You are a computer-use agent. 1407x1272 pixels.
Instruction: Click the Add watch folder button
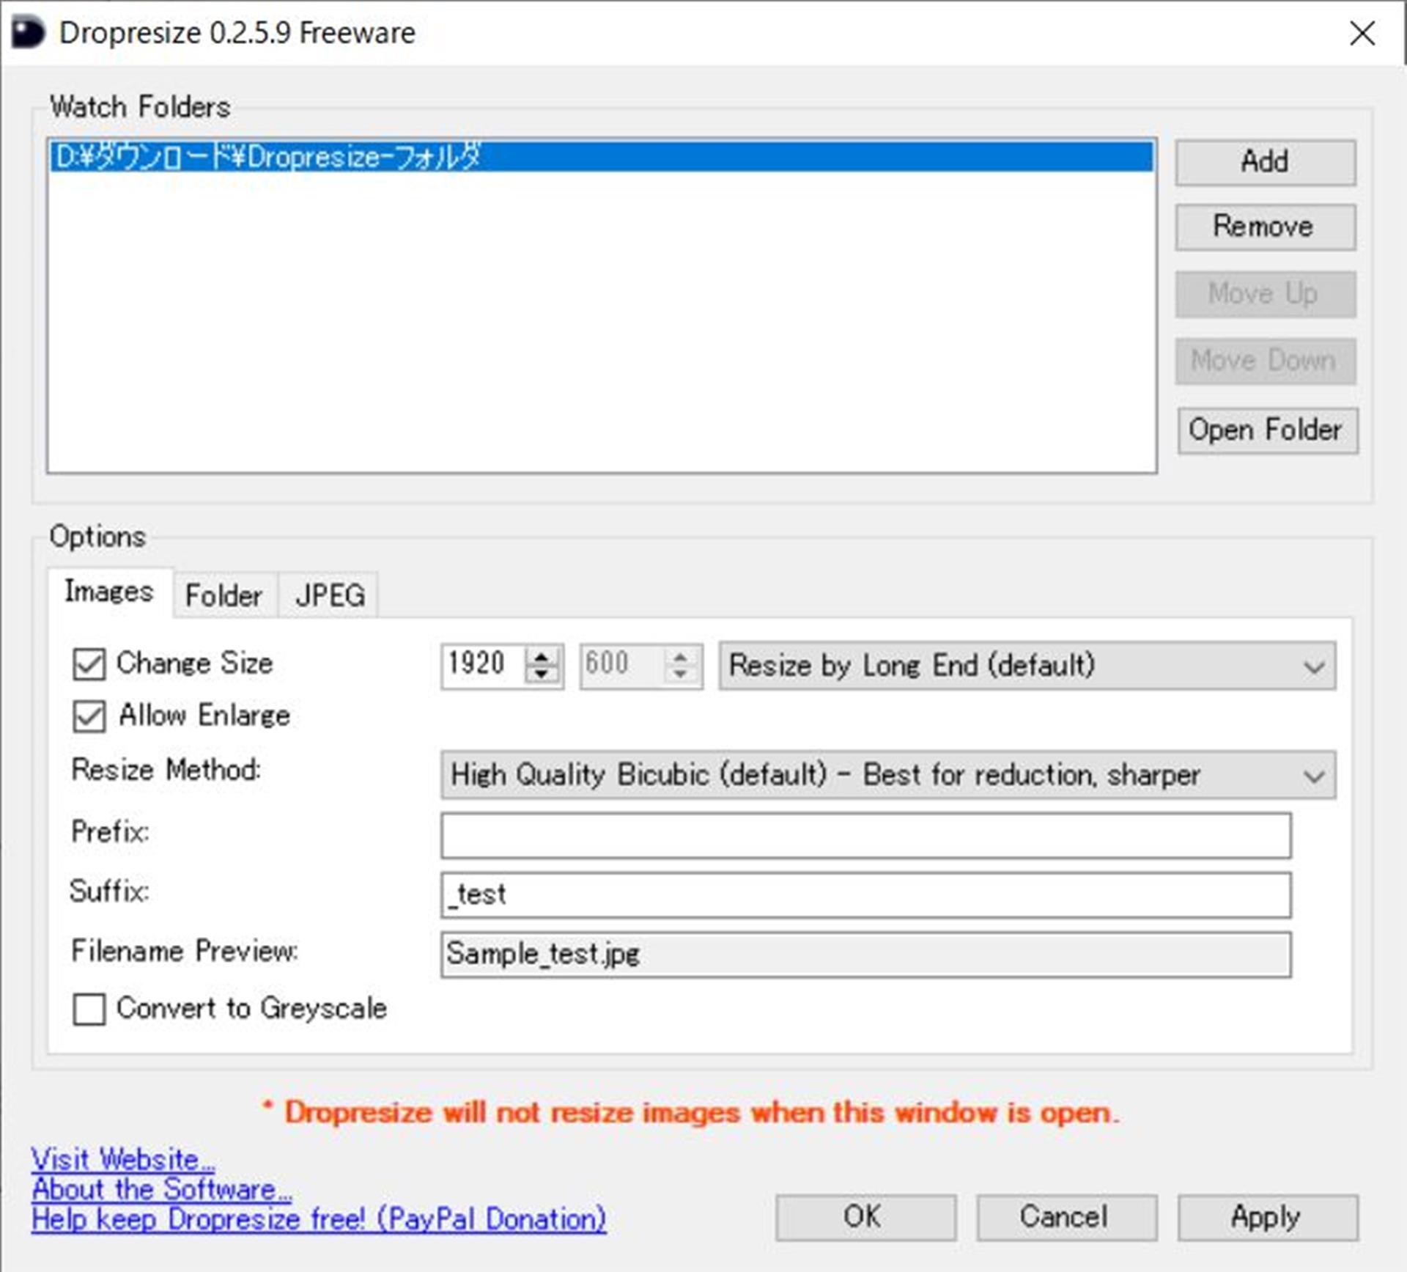pos(1265,162)
